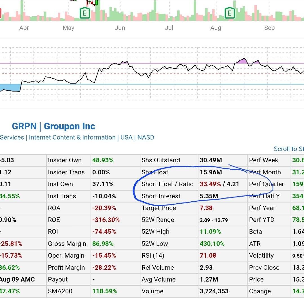The image size is (304, 306).
Task: Click the Target Price label
Action: click(159, 208)
